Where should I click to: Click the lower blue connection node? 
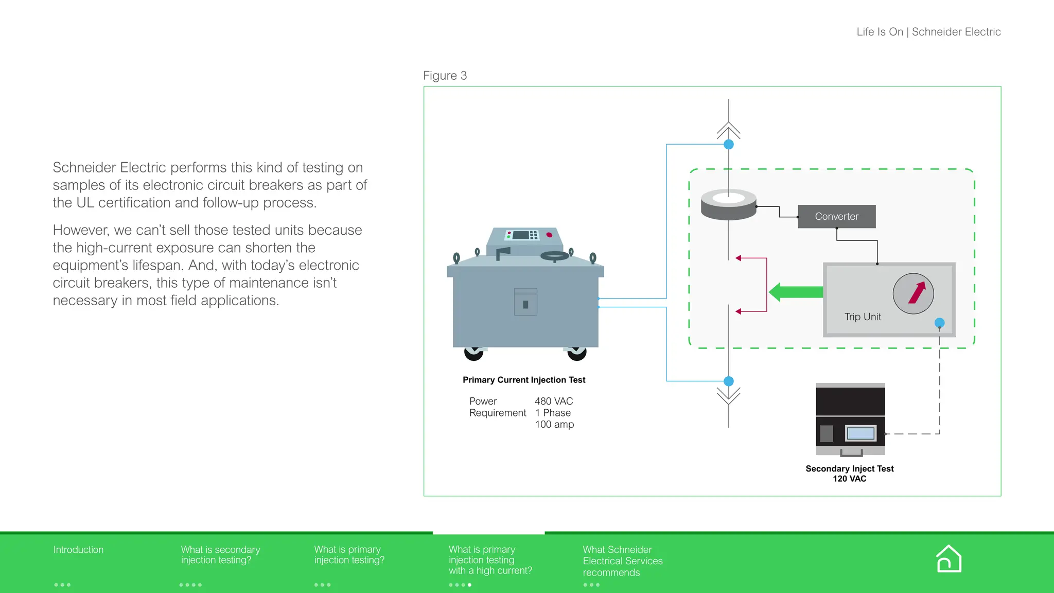(x=729, y=381)
